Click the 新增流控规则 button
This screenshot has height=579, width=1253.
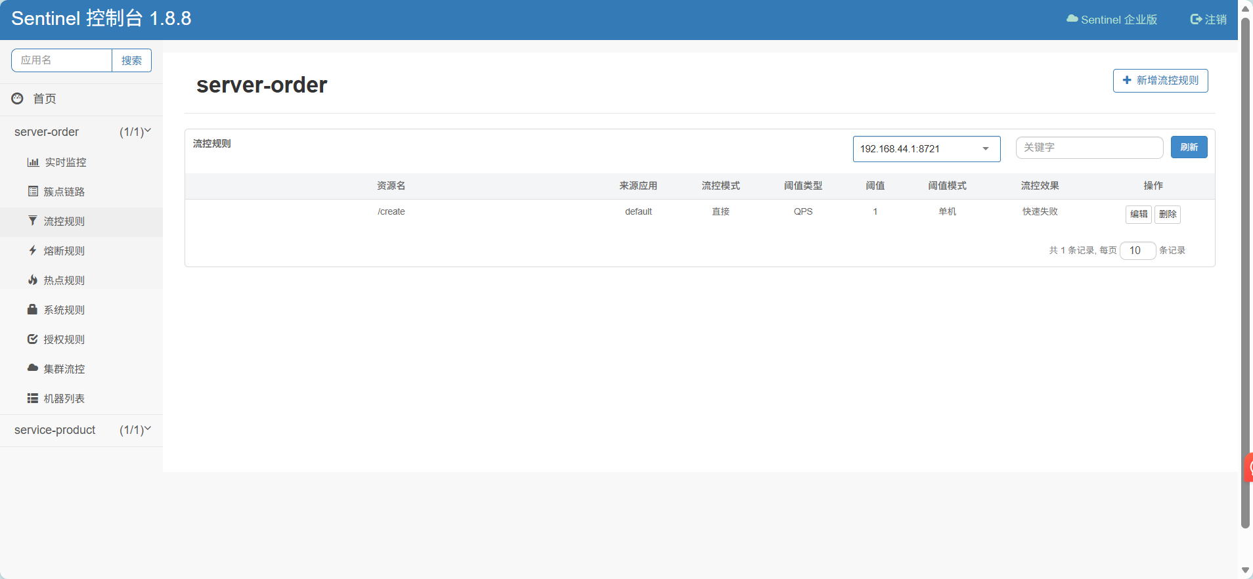tap(1160, 81)
